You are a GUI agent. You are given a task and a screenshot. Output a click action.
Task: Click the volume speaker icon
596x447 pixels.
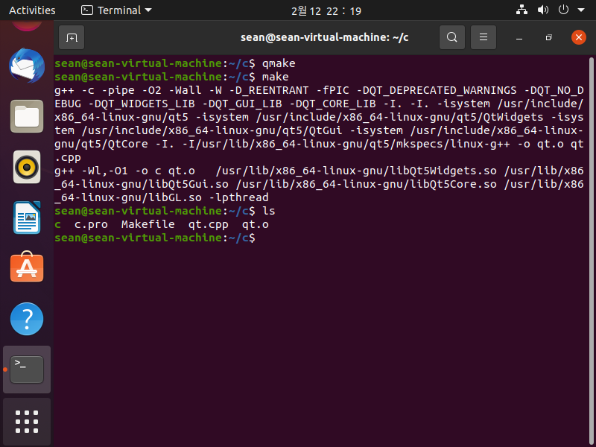542,10
